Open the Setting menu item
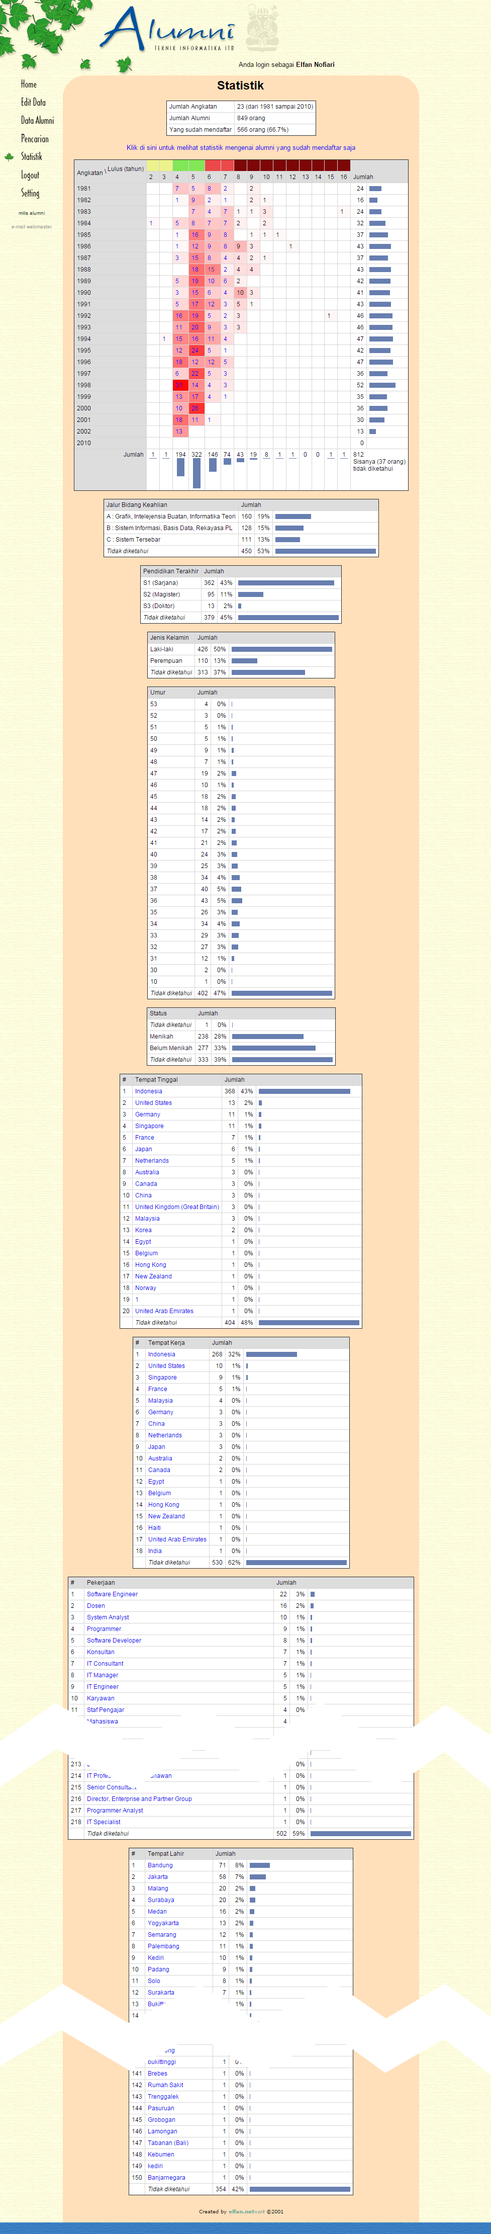This screenshot has height=2234, width=491. 30,194
